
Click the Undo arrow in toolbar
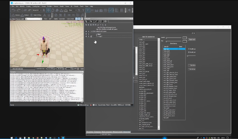[13, 10]
